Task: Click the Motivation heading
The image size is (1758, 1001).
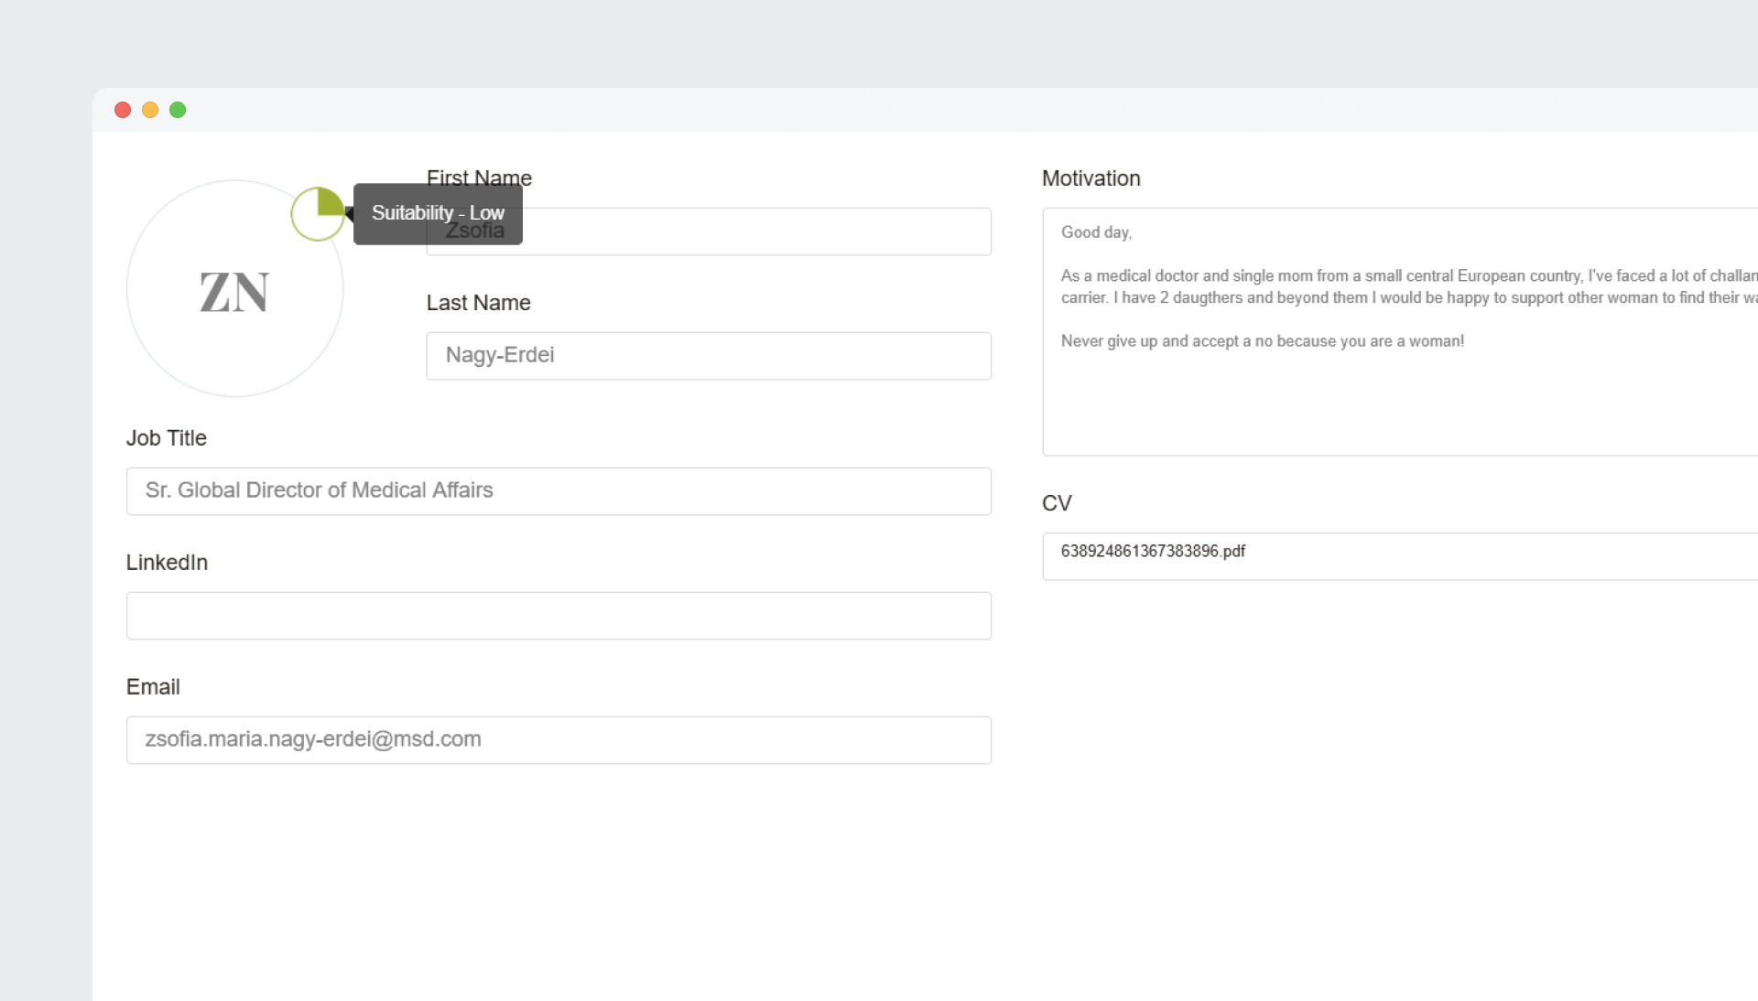Action: [x=1091, y=178]
